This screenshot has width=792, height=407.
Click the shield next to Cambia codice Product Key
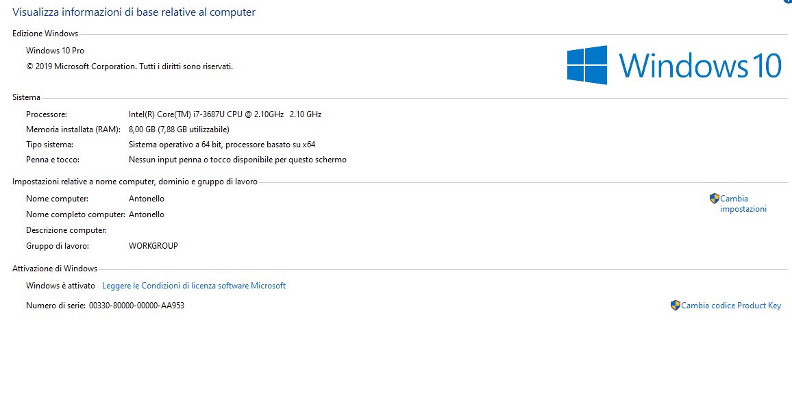pos(675,305)
